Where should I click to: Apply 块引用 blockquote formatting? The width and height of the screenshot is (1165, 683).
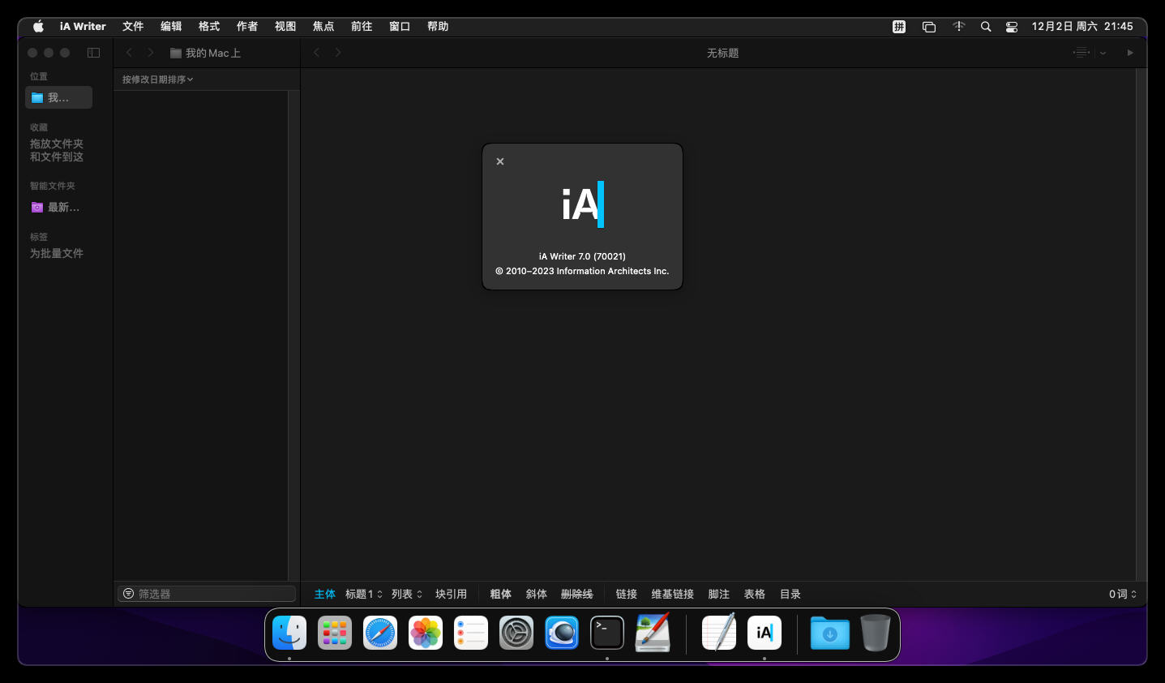[x=451, y=594]
